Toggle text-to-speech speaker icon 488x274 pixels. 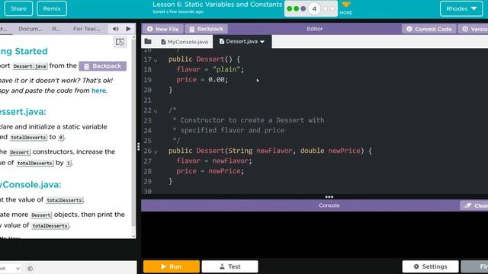pyautogui.click(x=115, y=29)
